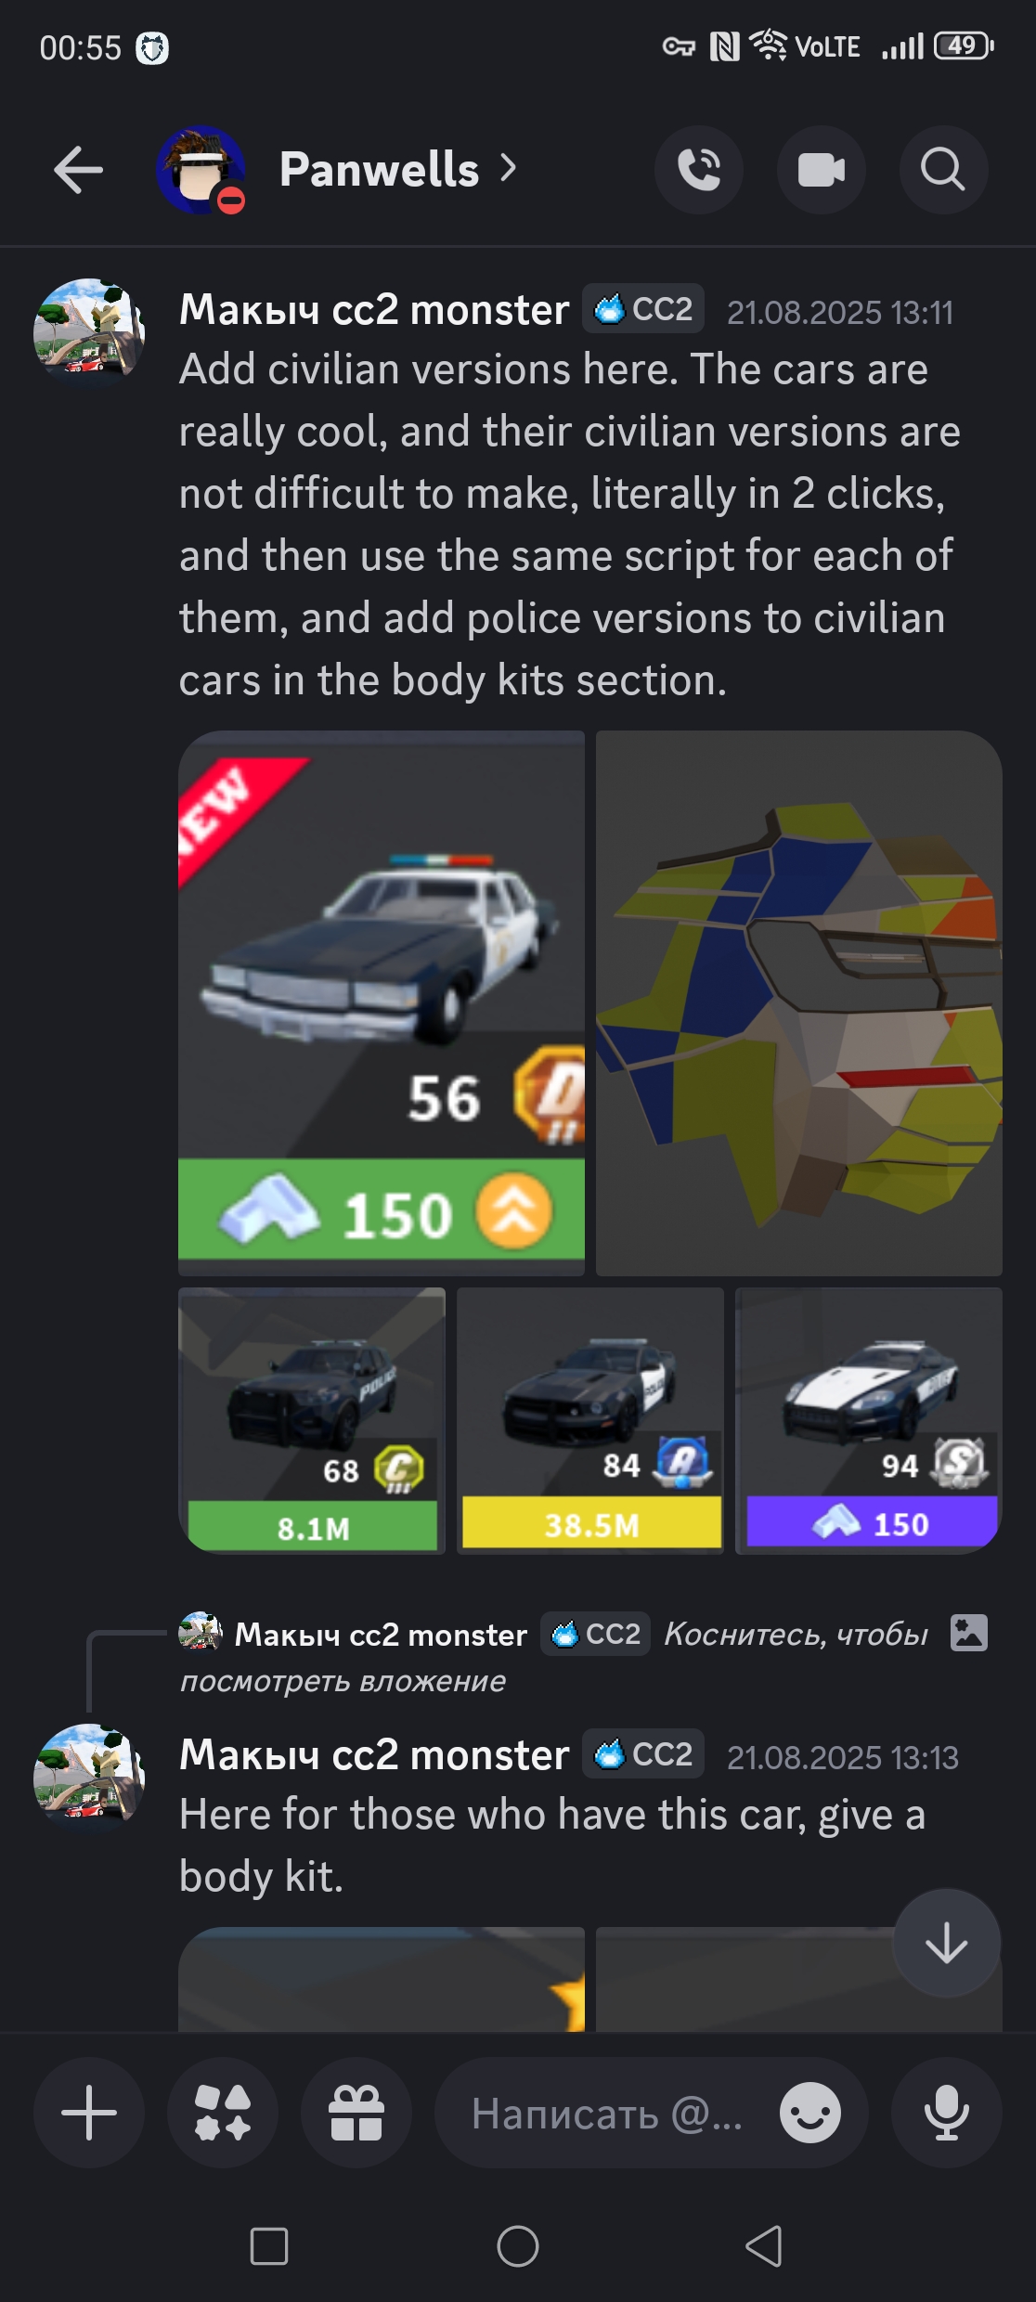This screenshot has height=2302, width=1036.
Task: Tap the reply preview to view attachment
Action: [x=583, y=1656]
